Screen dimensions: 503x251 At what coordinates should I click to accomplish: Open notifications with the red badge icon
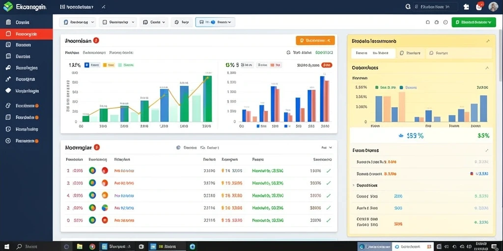tap(480, 6)
